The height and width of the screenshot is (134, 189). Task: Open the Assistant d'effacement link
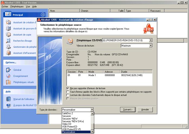pos(24,53)
